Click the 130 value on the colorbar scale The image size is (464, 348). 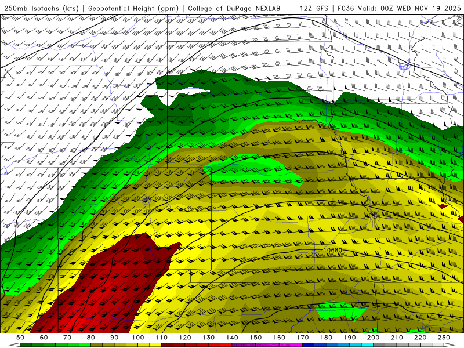[x=209, y=338]
